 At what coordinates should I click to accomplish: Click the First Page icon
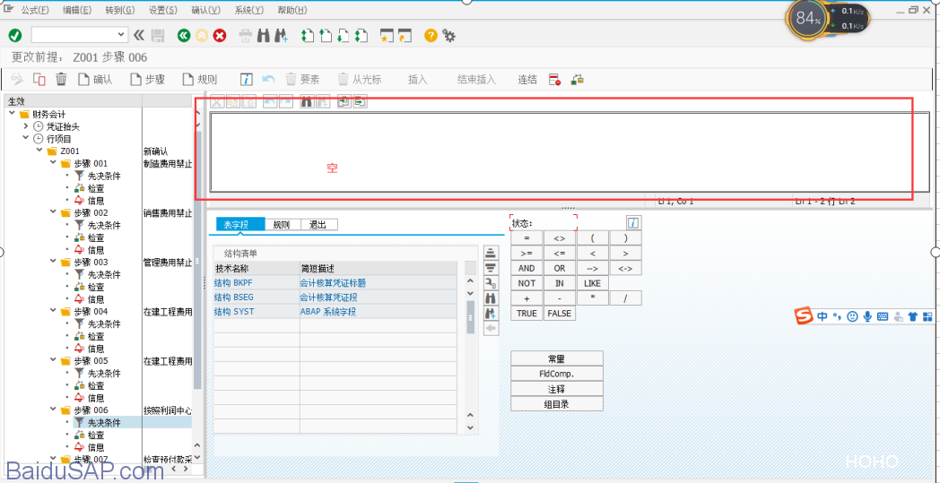(x=308, y=36)
